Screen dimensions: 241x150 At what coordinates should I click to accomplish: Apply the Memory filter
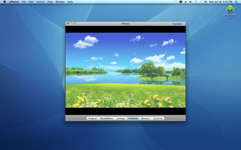[x=146, y=118]
